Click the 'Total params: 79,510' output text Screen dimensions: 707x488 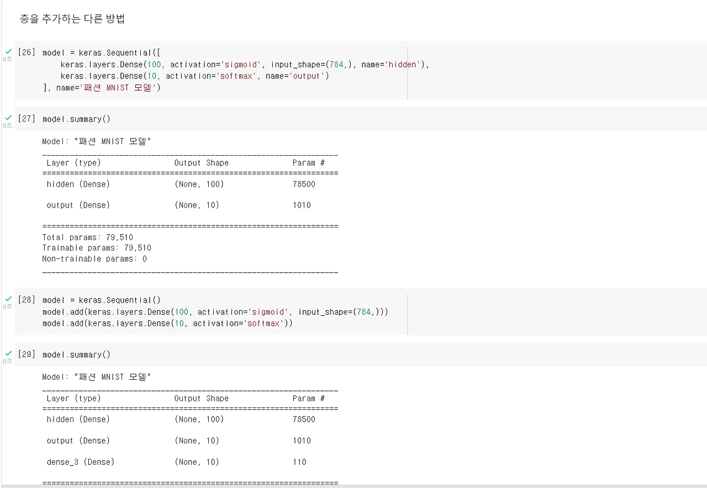pyautogui.click(x=88, y=237)
